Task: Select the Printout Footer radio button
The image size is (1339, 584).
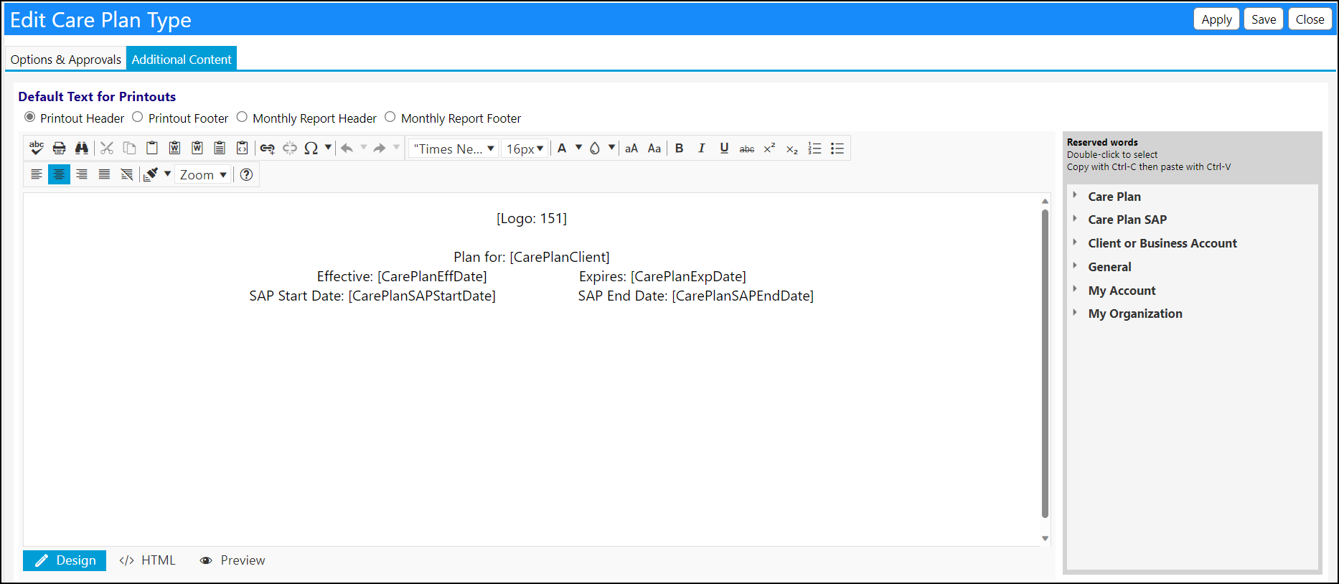Action: tap(138, 117)
